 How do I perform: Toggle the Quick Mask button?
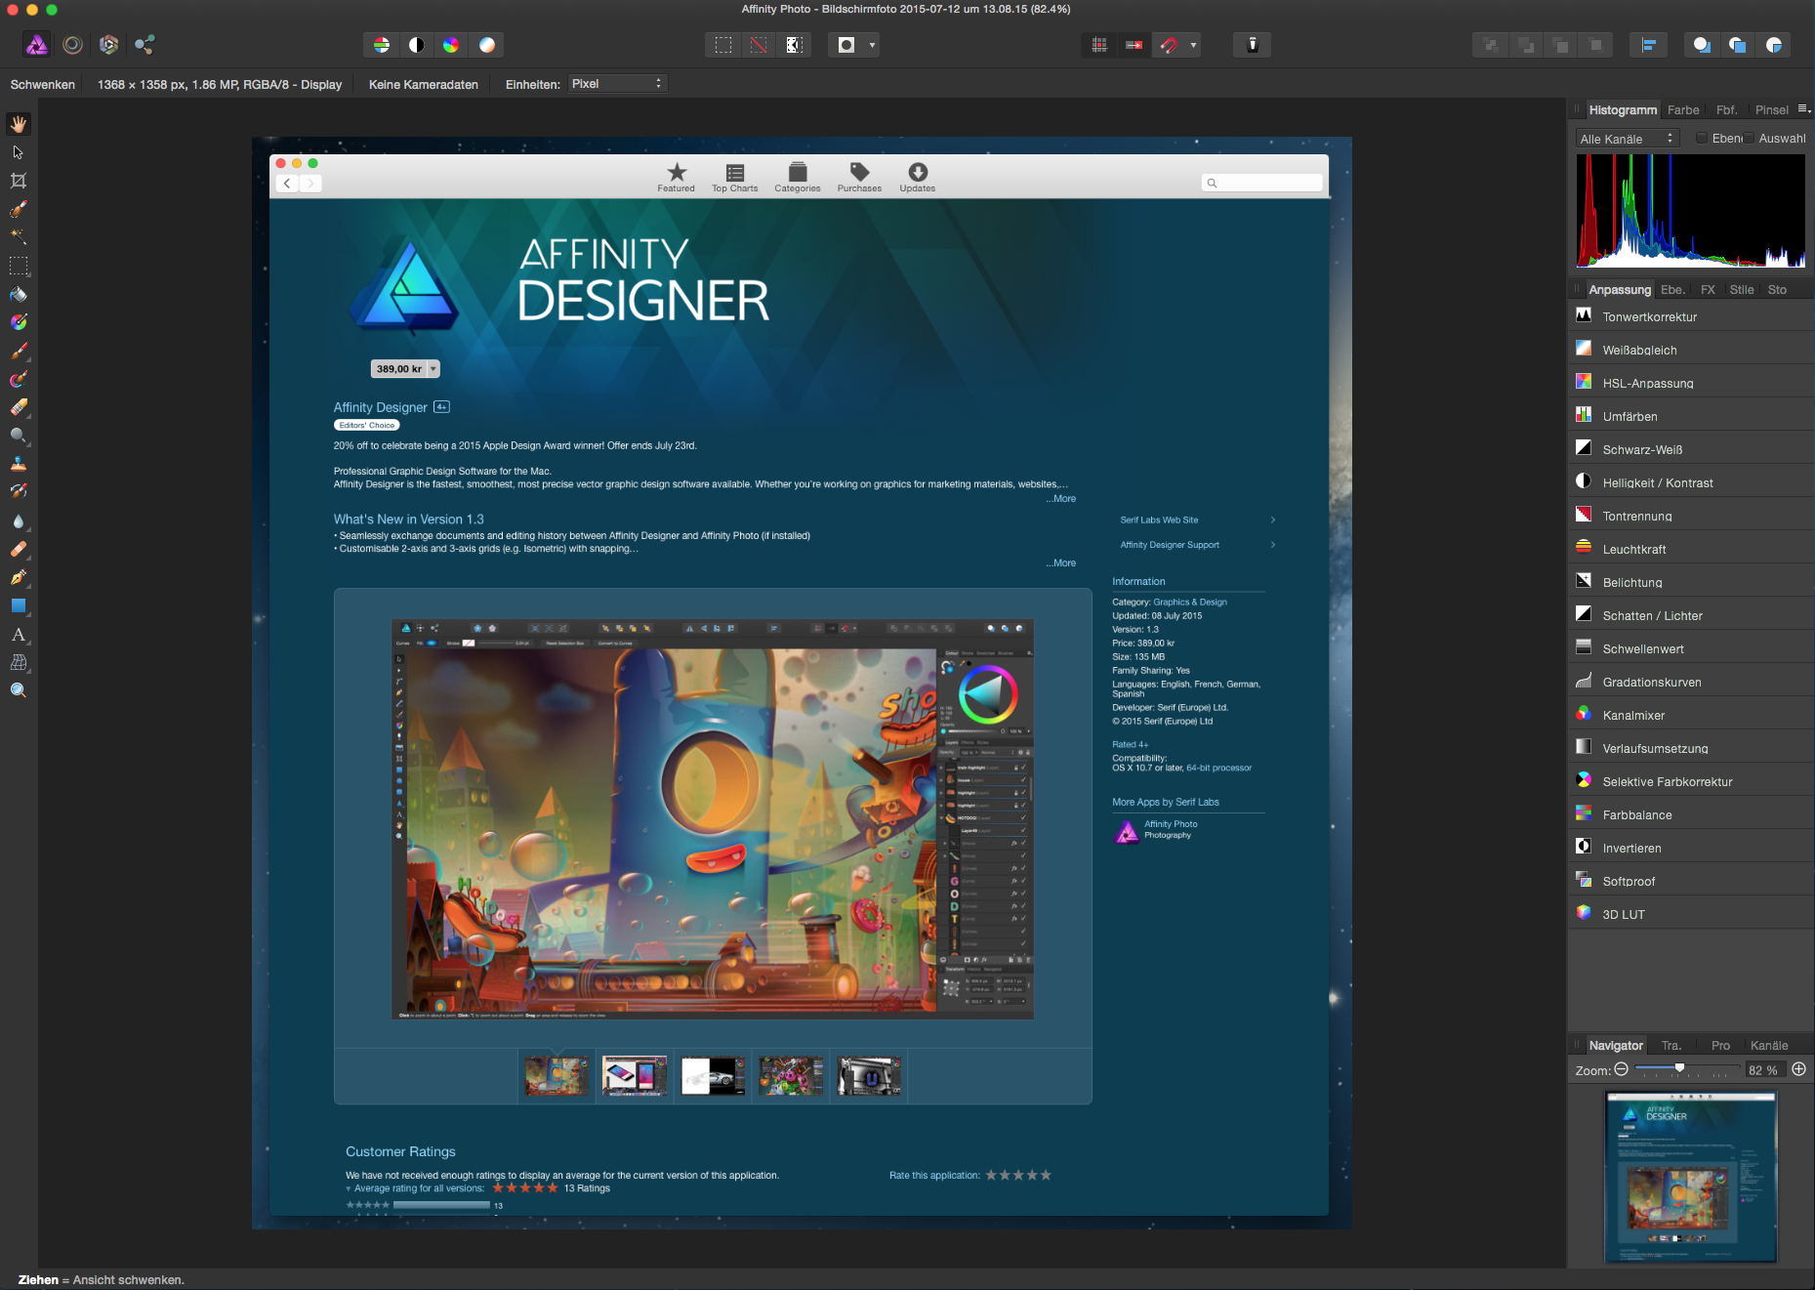pos(846,45)
